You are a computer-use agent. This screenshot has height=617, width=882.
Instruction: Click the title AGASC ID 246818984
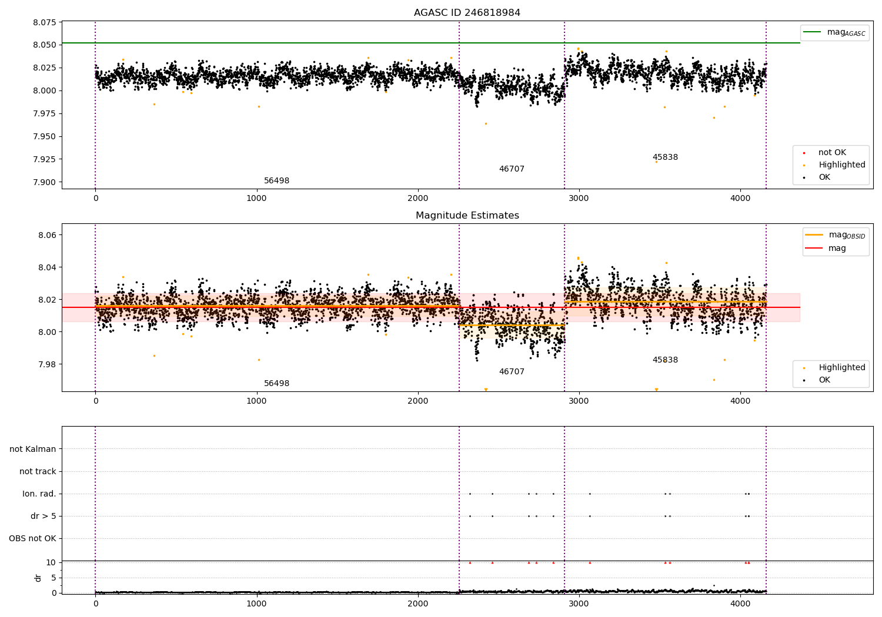pos(467,13)
